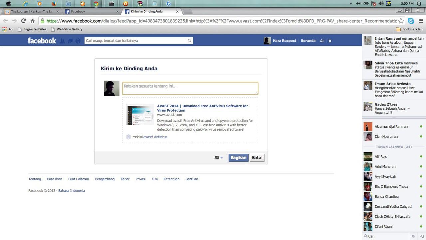Open the Privacy Shortcuts lock icon
This screenshot has width=426, height=240.
(x=322, y=41)
